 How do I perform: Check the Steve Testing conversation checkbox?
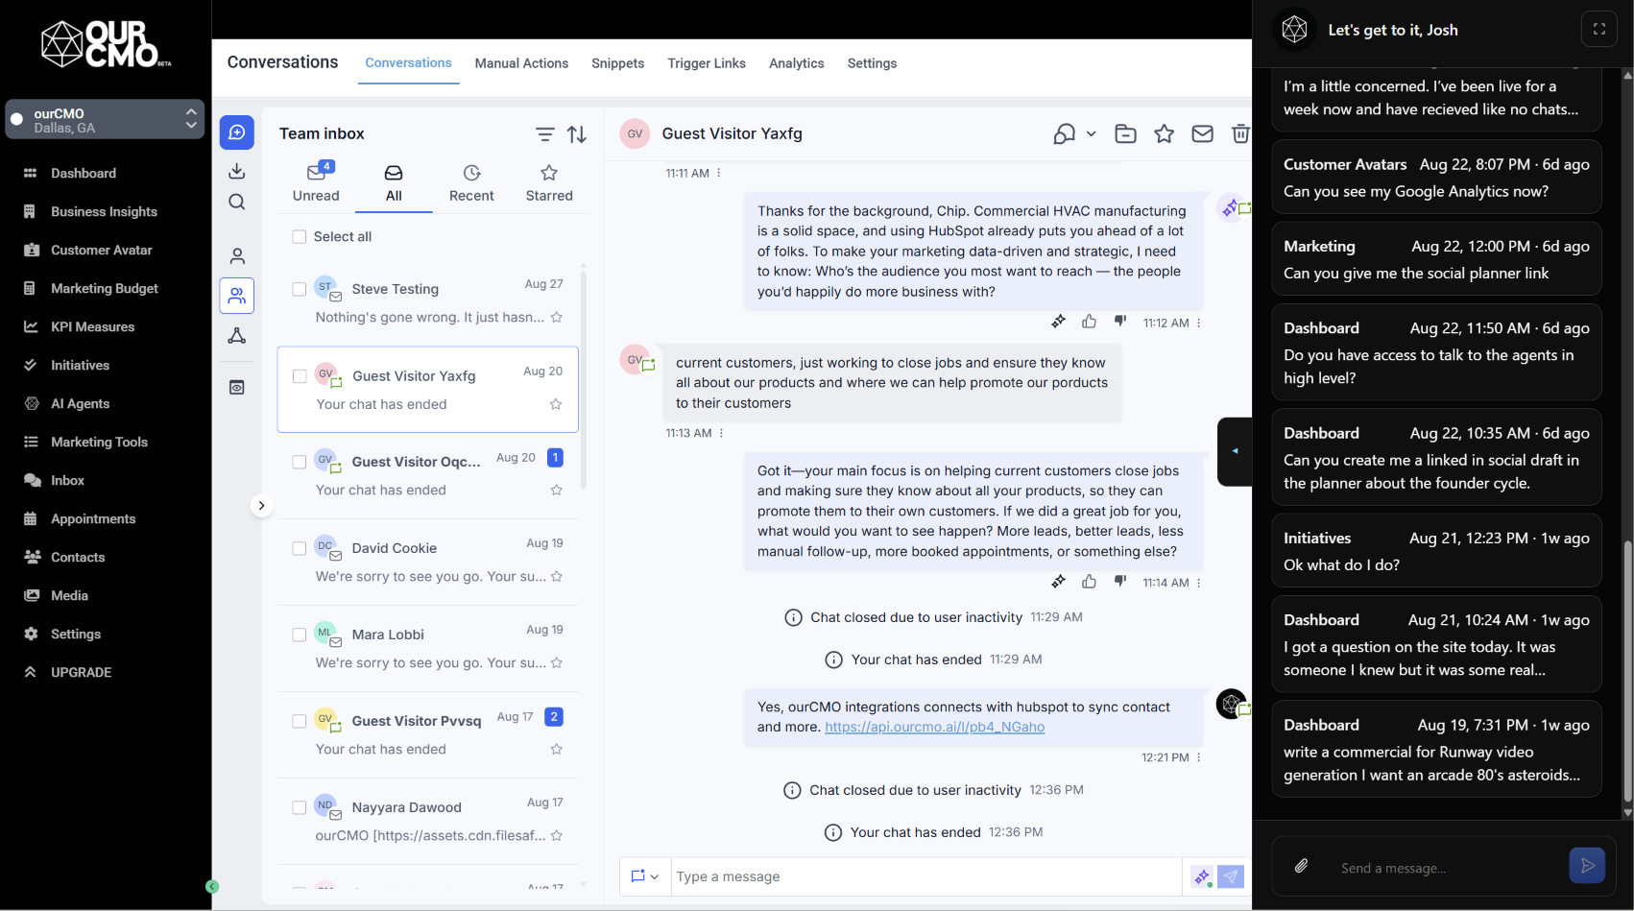pyautogui.click(x=300, y=289)
